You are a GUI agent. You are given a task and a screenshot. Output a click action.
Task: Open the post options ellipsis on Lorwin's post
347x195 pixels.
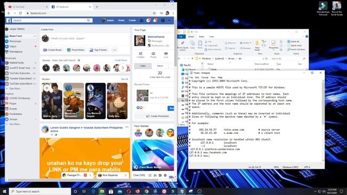pos(127,127)
